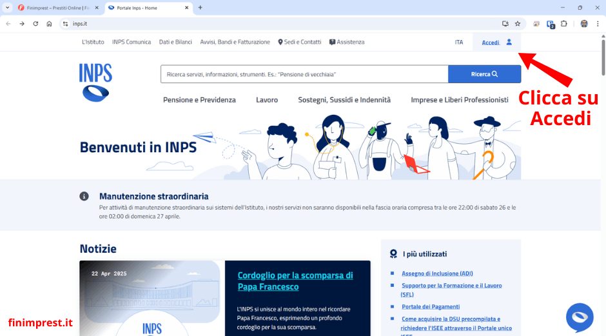The image size is (606, 336).
Task: Open a new browser tab
Action: [x=200, y=7]
